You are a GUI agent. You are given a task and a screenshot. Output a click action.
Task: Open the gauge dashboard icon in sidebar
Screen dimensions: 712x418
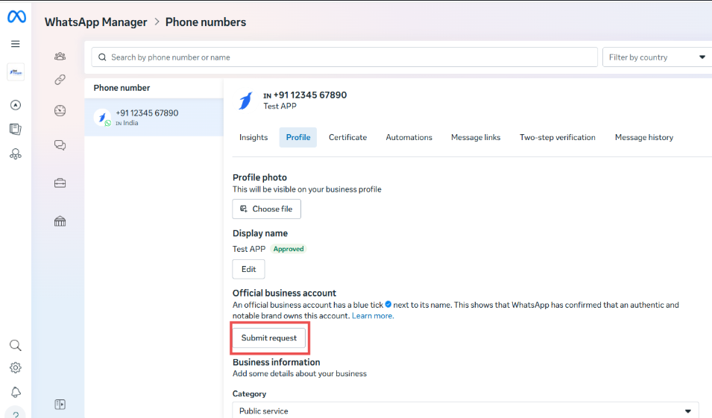60,111
